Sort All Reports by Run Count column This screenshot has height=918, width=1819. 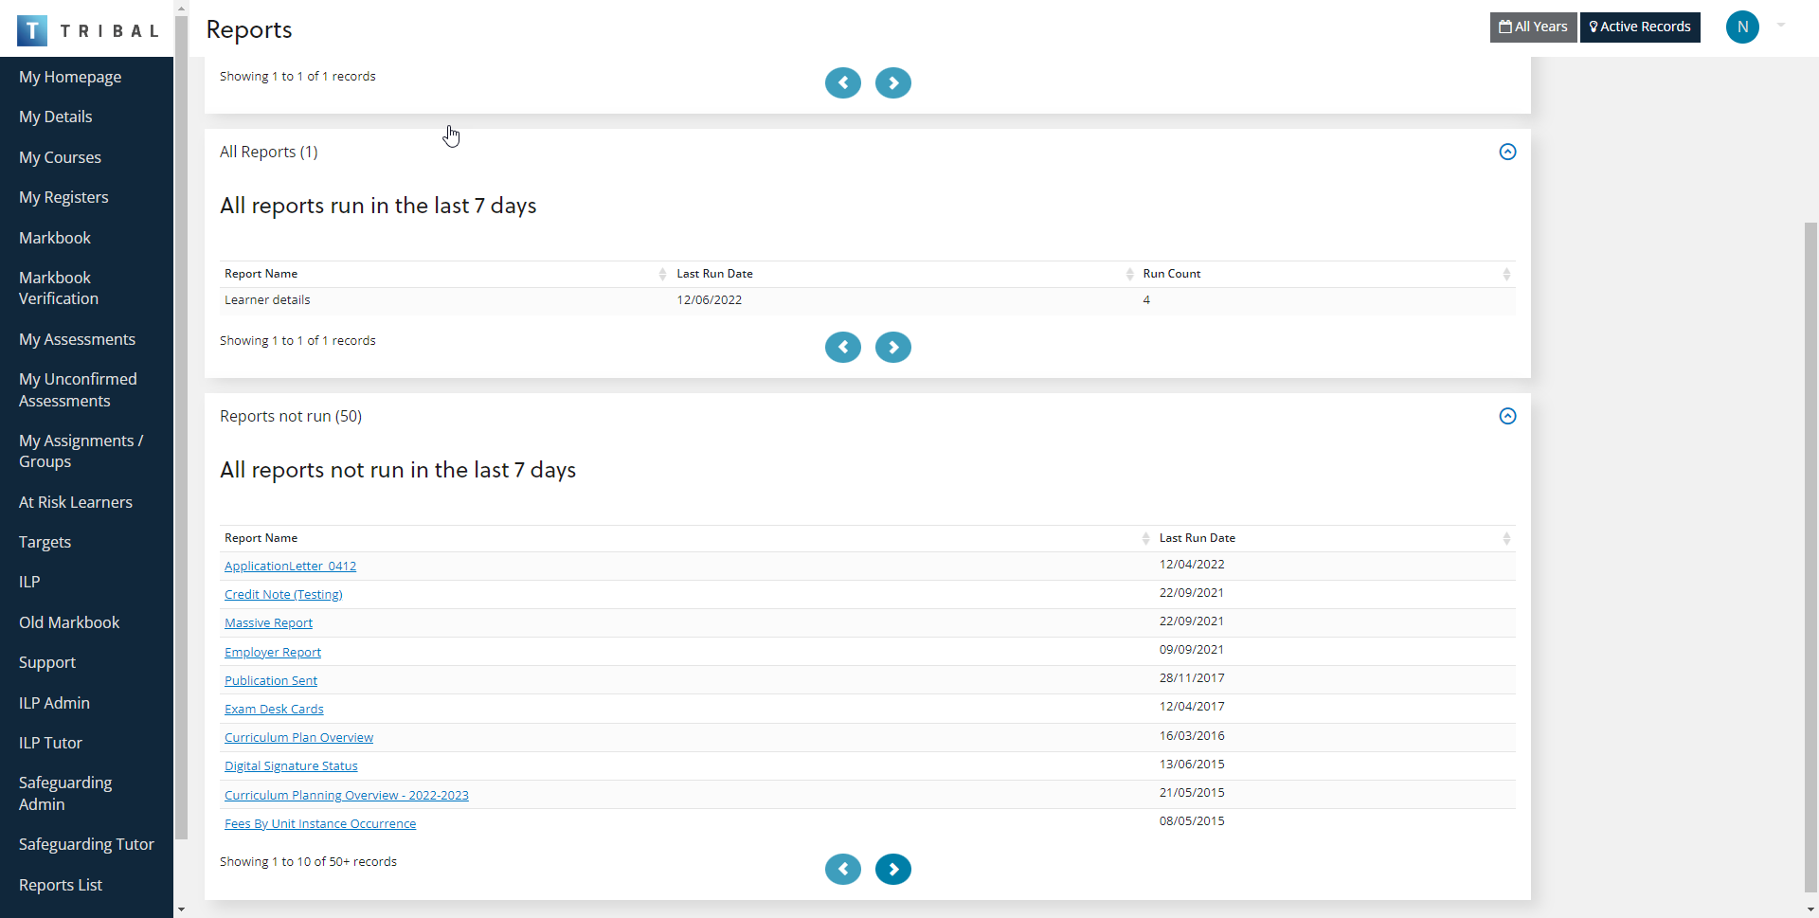click(x=1171, y=274)
